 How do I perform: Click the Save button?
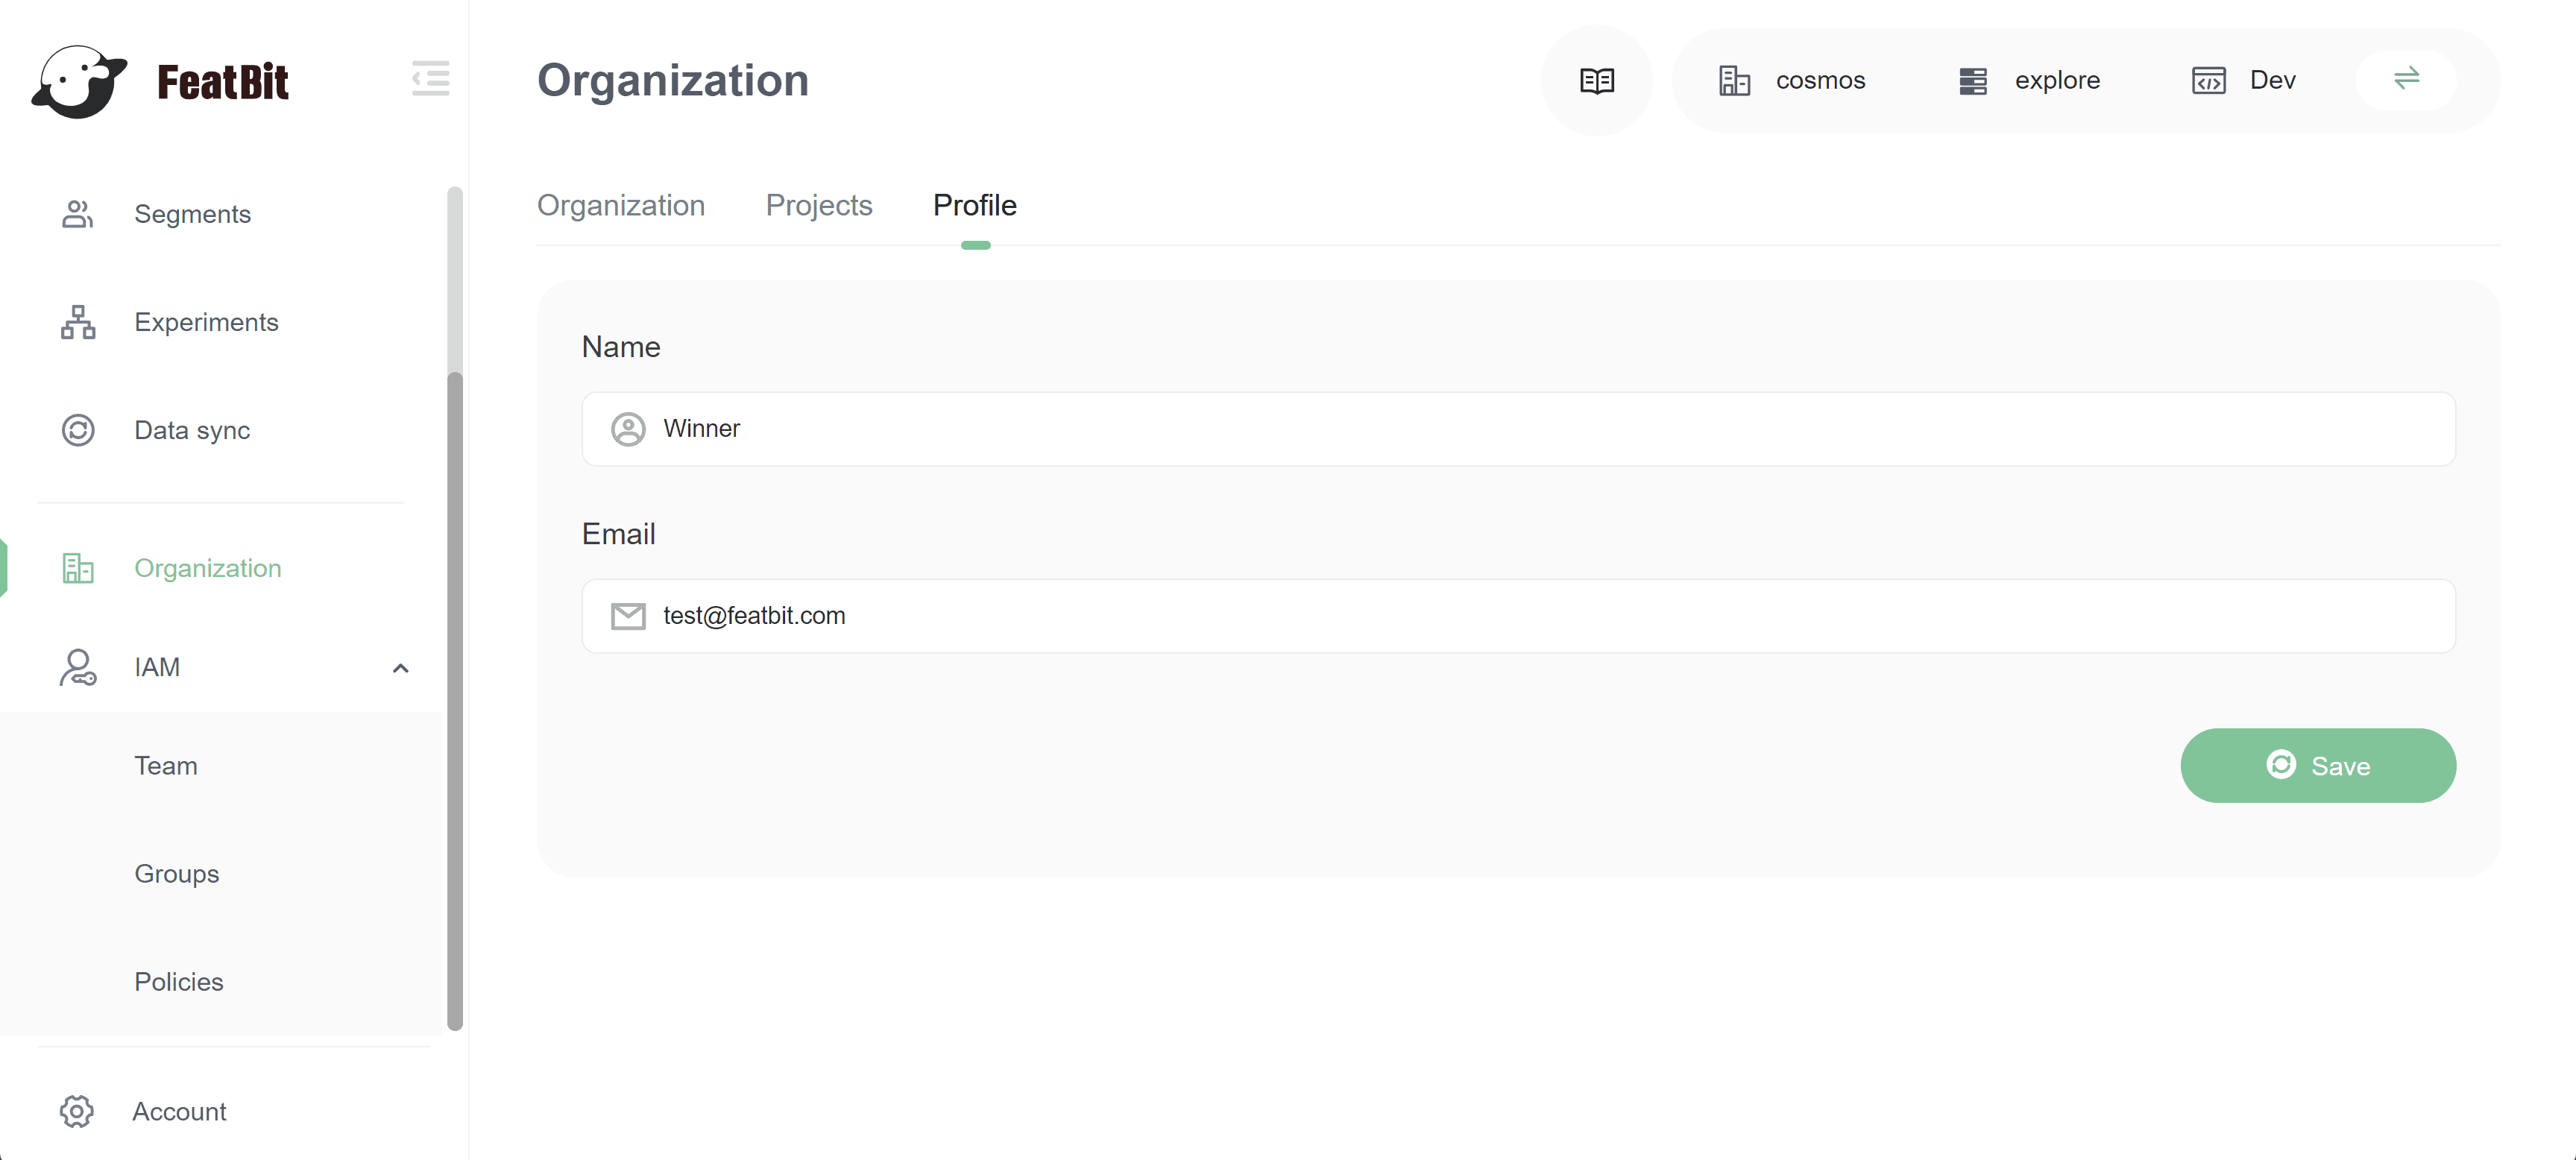click(x=2317, y=766)
